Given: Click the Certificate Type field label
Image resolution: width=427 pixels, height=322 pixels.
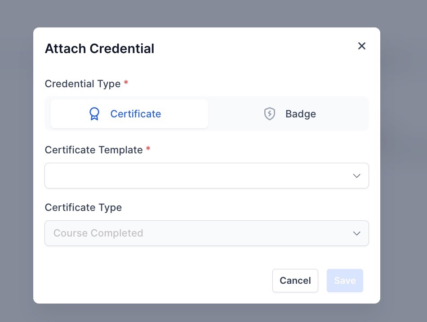Looking at the screenshot, I should [x=83, y=207].
